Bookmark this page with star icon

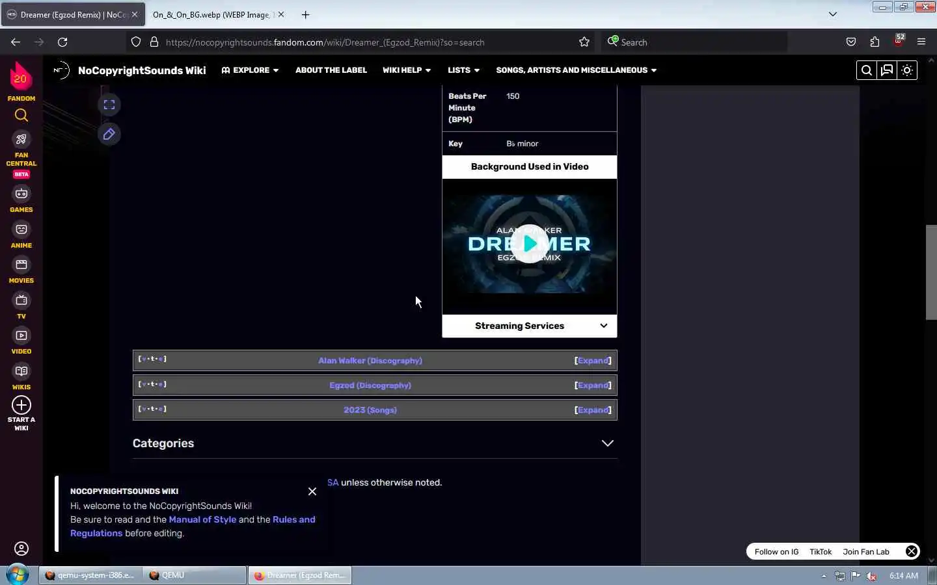coord(584,42)
